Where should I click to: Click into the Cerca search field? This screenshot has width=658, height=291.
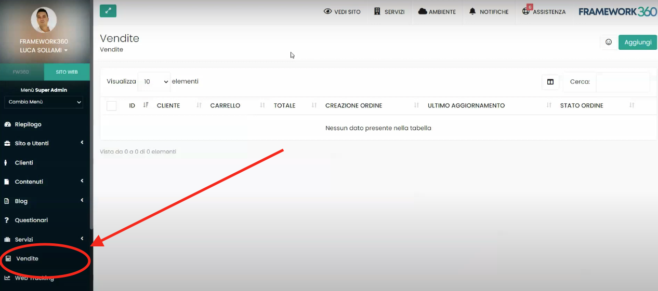622,82
